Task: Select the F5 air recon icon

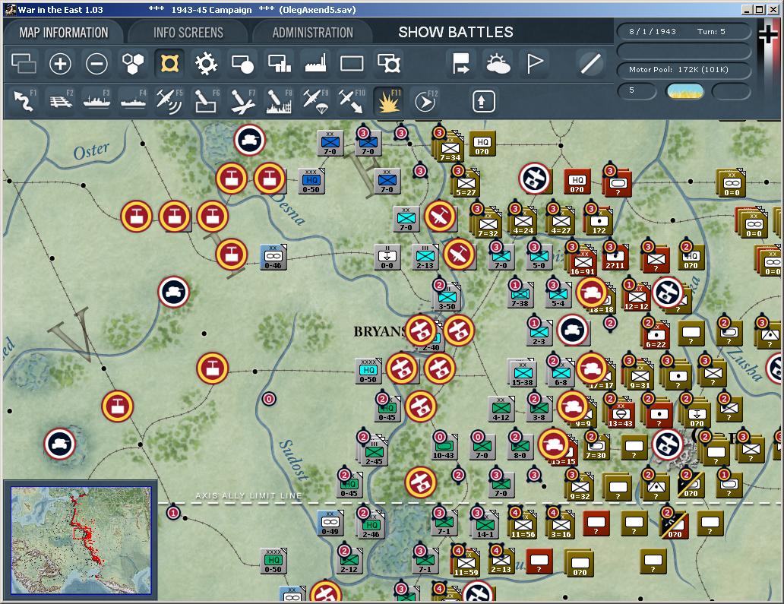Action: [169, 100]
